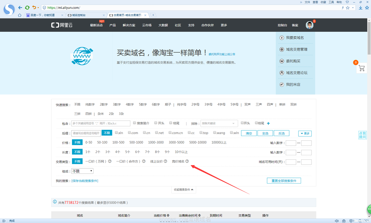The width and height of the screenshot is (371, 223).
Task: Click the 清空 button
Action: pos(249,133)
